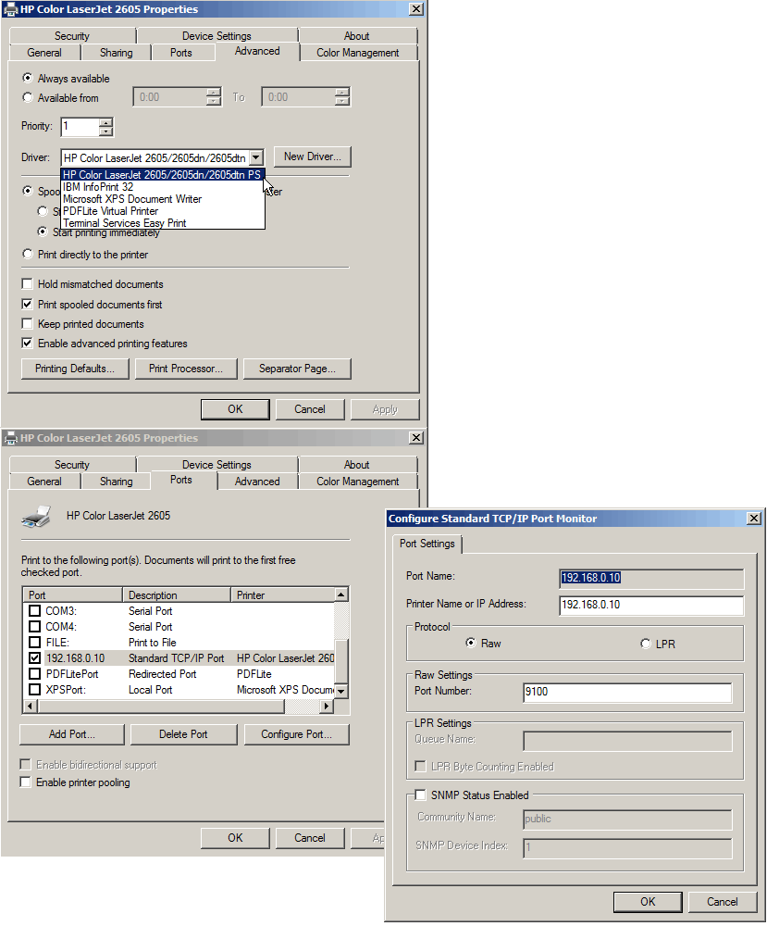The height and width of the screenshot is (926, 767).
Task: Cancel the TCP/IP Port Monitor dialog
Action: coord(723,902)
